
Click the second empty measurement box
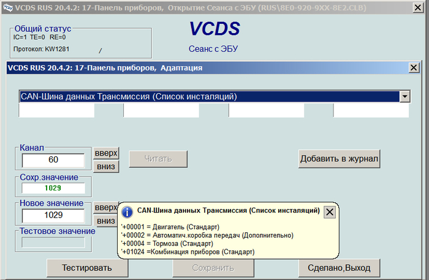pyautogui.click(x=161, y=110)
